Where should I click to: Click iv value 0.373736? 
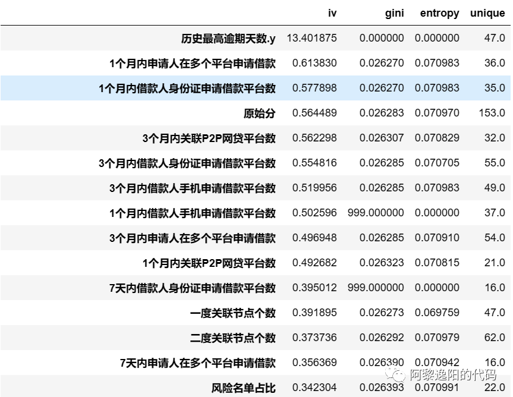pos(314,338)
